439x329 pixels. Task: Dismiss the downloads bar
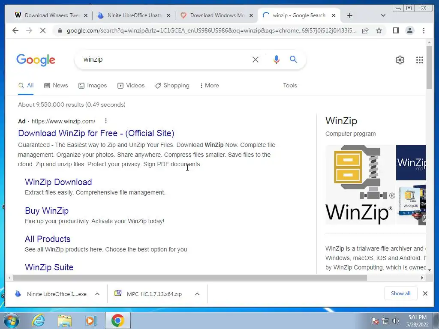pos(425,293)
